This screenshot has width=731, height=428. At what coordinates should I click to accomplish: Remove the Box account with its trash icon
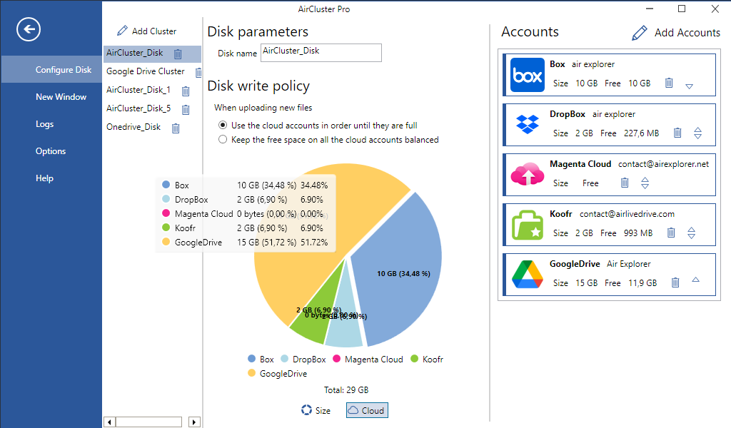669,83
